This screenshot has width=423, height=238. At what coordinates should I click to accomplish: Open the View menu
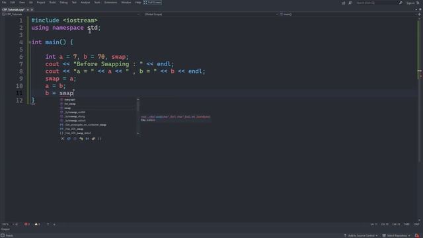tap(22, 3)
